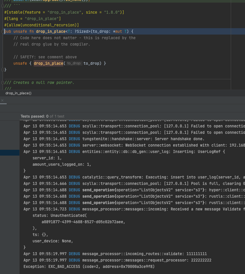The width and height of the screenshot is (245, 274).
Task: Select the highlighted test row in the results tree
Action: point(10,153)
